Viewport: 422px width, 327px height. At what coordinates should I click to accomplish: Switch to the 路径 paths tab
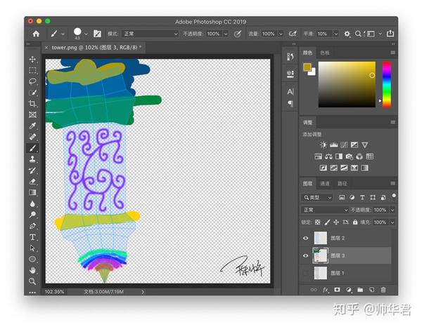click(343, 184)
